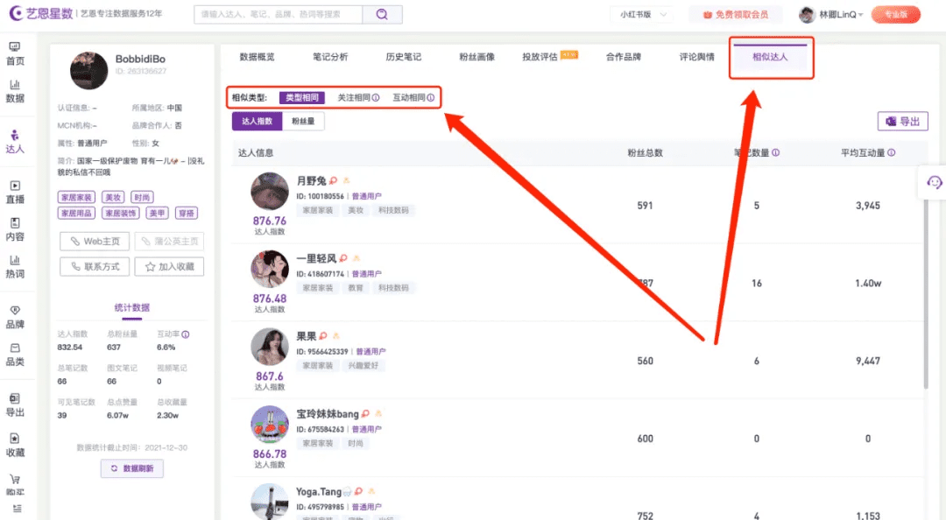Image resolution: width=946 pixels, height=520 pixels.
Task: Click user avatar next to 林卿LinQ
Action: [807, 15]
